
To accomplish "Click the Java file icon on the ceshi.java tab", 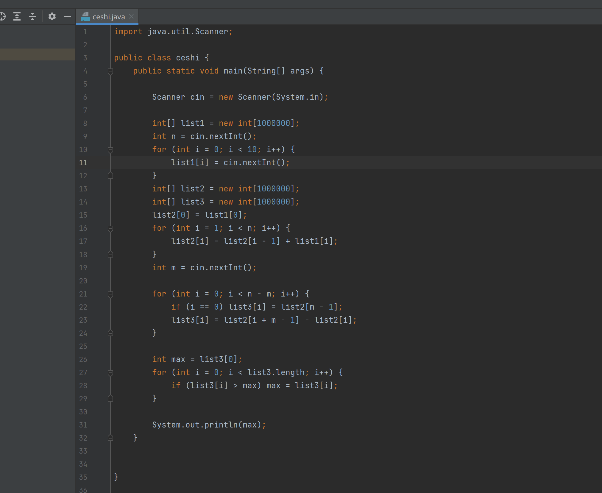I will 86,17.
